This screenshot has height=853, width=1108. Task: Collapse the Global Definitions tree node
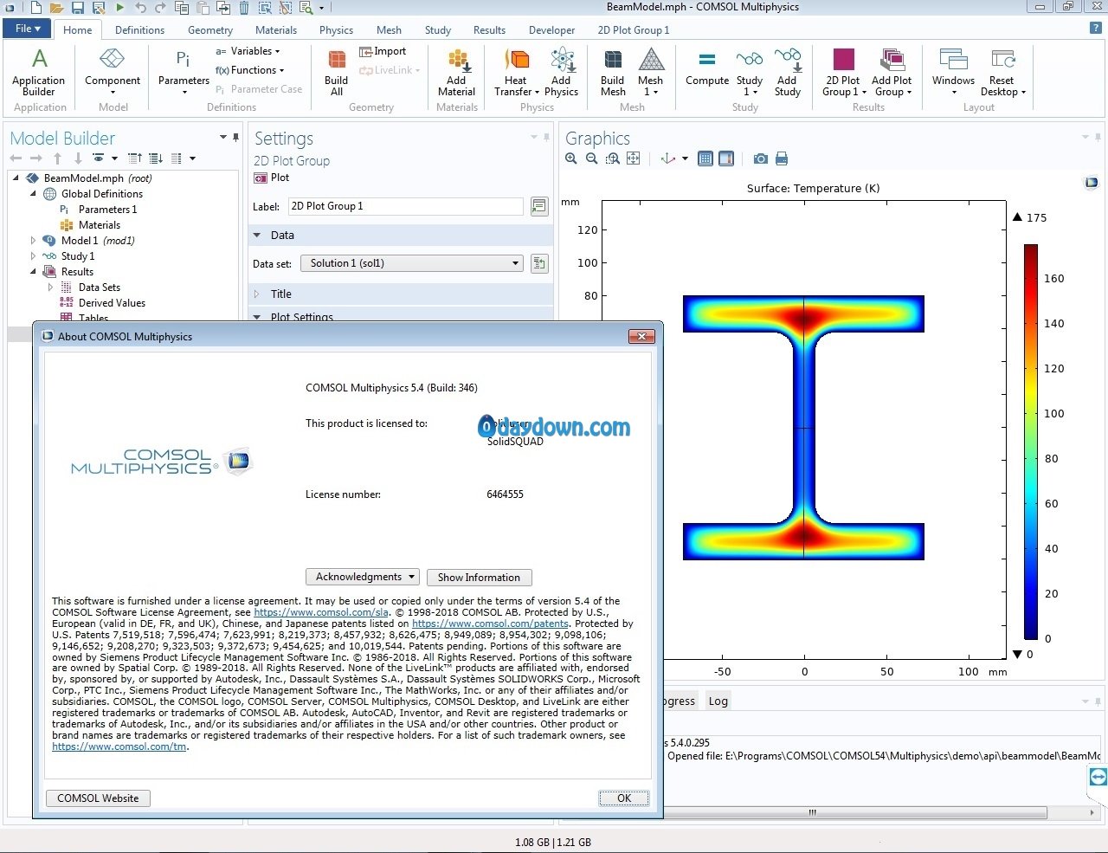34,194
